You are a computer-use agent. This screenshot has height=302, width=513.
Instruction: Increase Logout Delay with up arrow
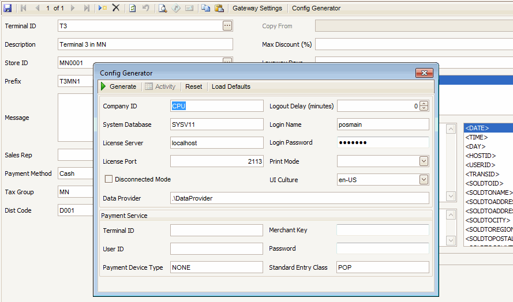pos(424,104)
